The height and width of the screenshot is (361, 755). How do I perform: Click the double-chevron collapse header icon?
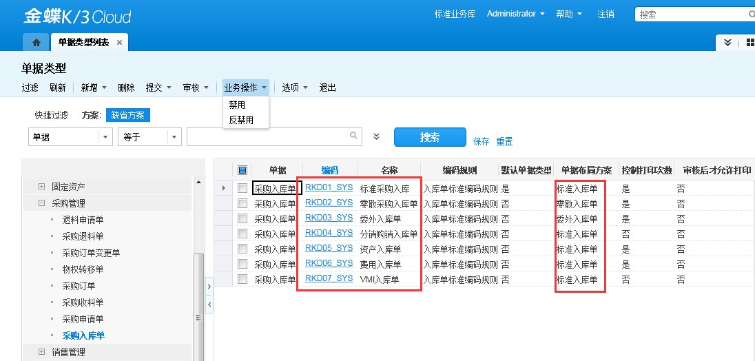(x=728, y=43)
